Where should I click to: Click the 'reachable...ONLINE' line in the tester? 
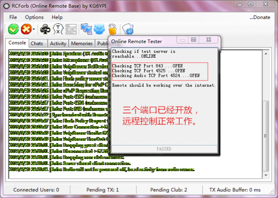(x=134, y=56)
